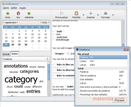
Task: Open the Diario menu
Action: coord(6,8)
